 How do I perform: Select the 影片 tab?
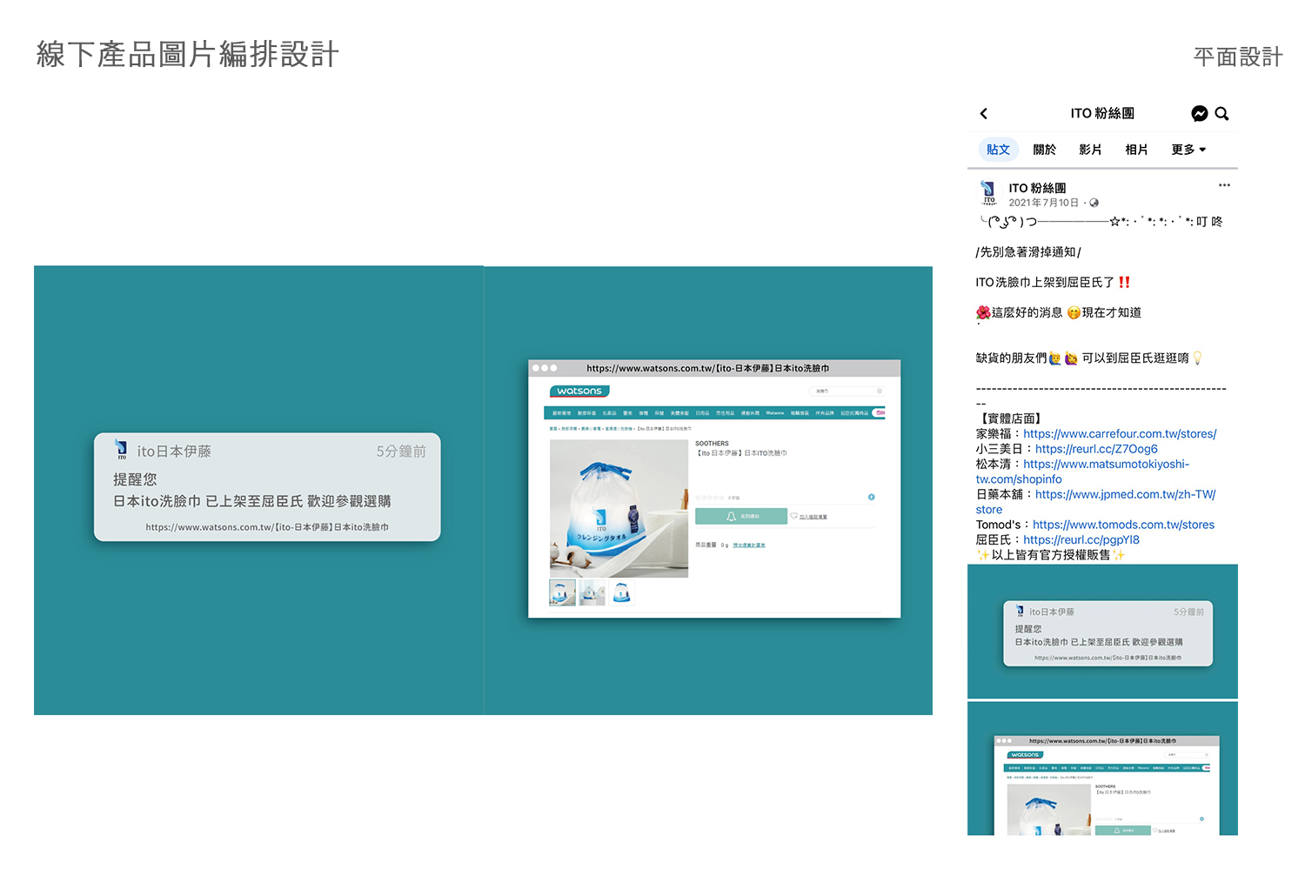click(x=1090, y=150)
